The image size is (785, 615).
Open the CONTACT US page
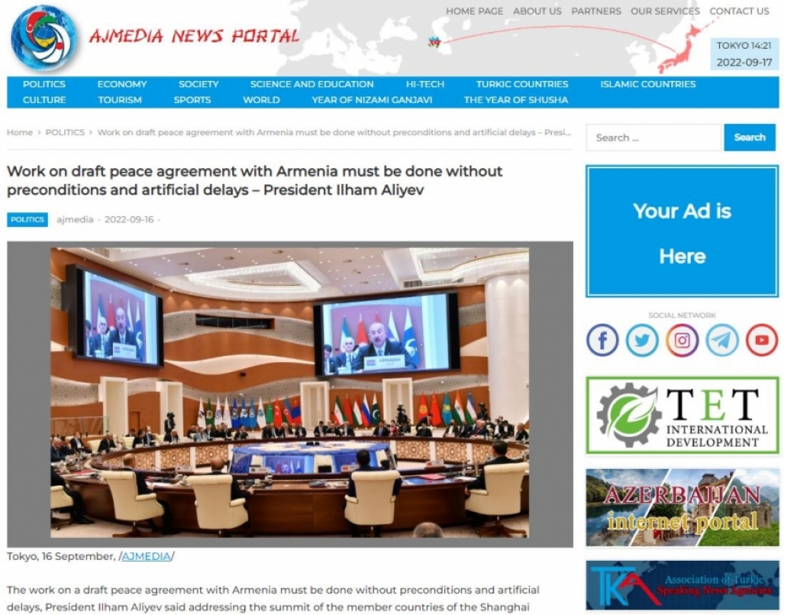coord(739,11)
